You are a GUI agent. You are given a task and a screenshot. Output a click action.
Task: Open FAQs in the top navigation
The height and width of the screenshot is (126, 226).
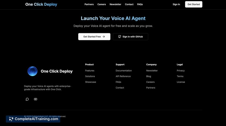[x=140, y=4]
